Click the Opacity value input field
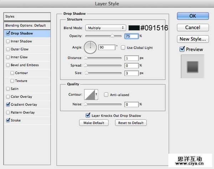The image size is (214, 169). tap(131, 36)
